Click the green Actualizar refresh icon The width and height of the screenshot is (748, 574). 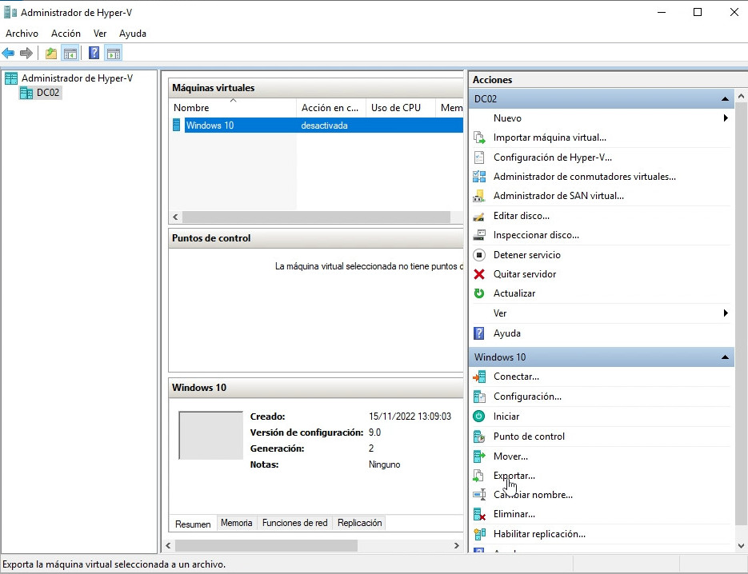click(479, 293)
